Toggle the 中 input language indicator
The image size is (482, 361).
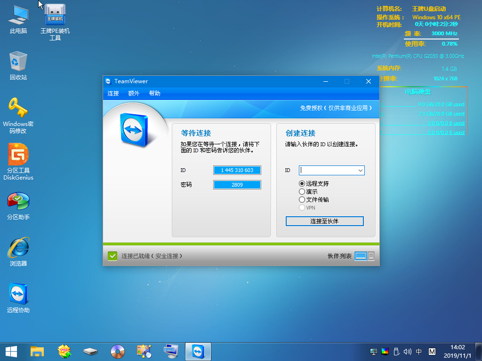pos(418,352)
